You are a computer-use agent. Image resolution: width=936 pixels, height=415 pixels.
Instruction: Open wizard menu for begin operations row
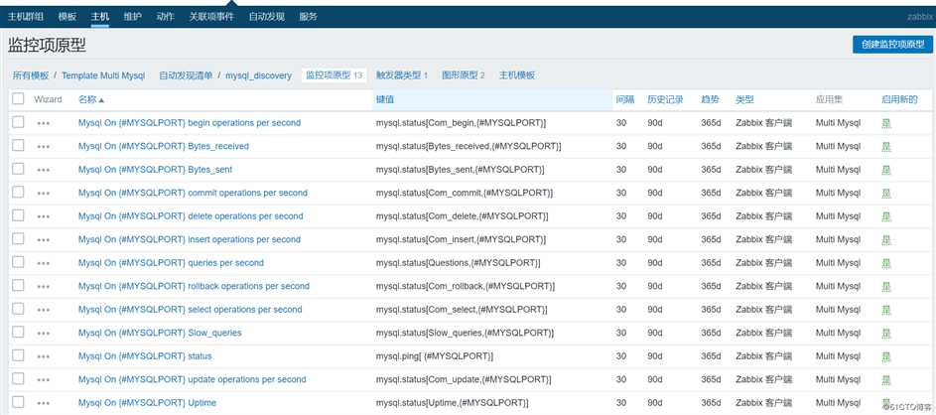[x=43, y=123]
